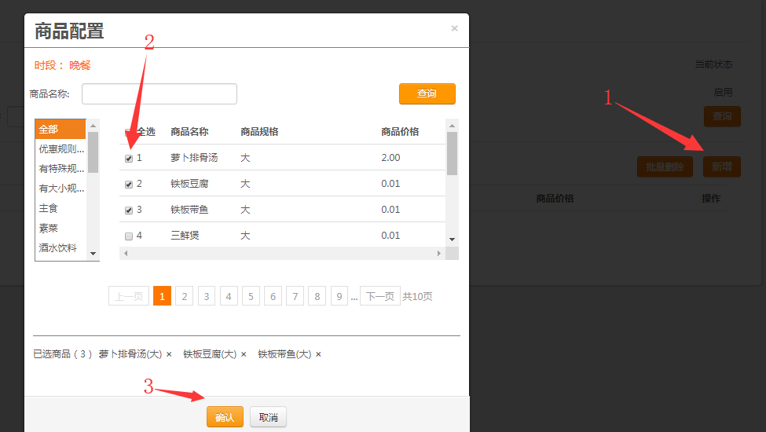Click the product table scroll-down arrow
The image size is (766, 432).
tap(452, 240)
